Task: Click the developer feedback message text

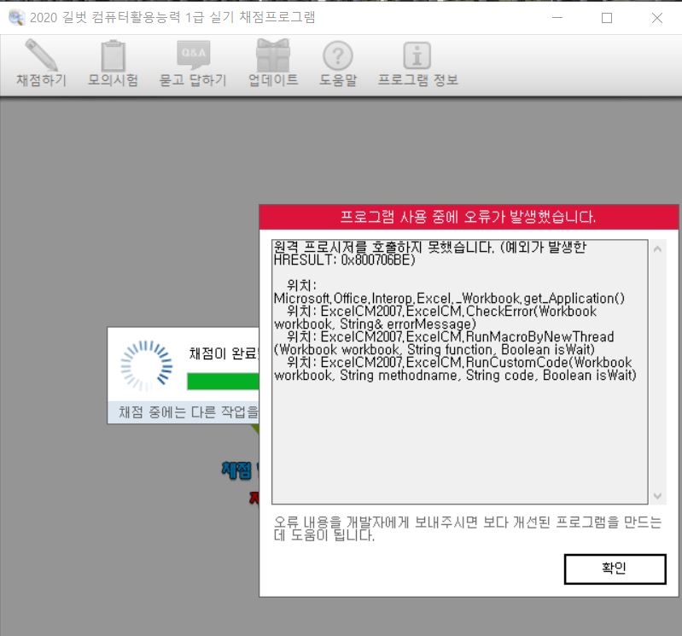Action: (467, 528)
